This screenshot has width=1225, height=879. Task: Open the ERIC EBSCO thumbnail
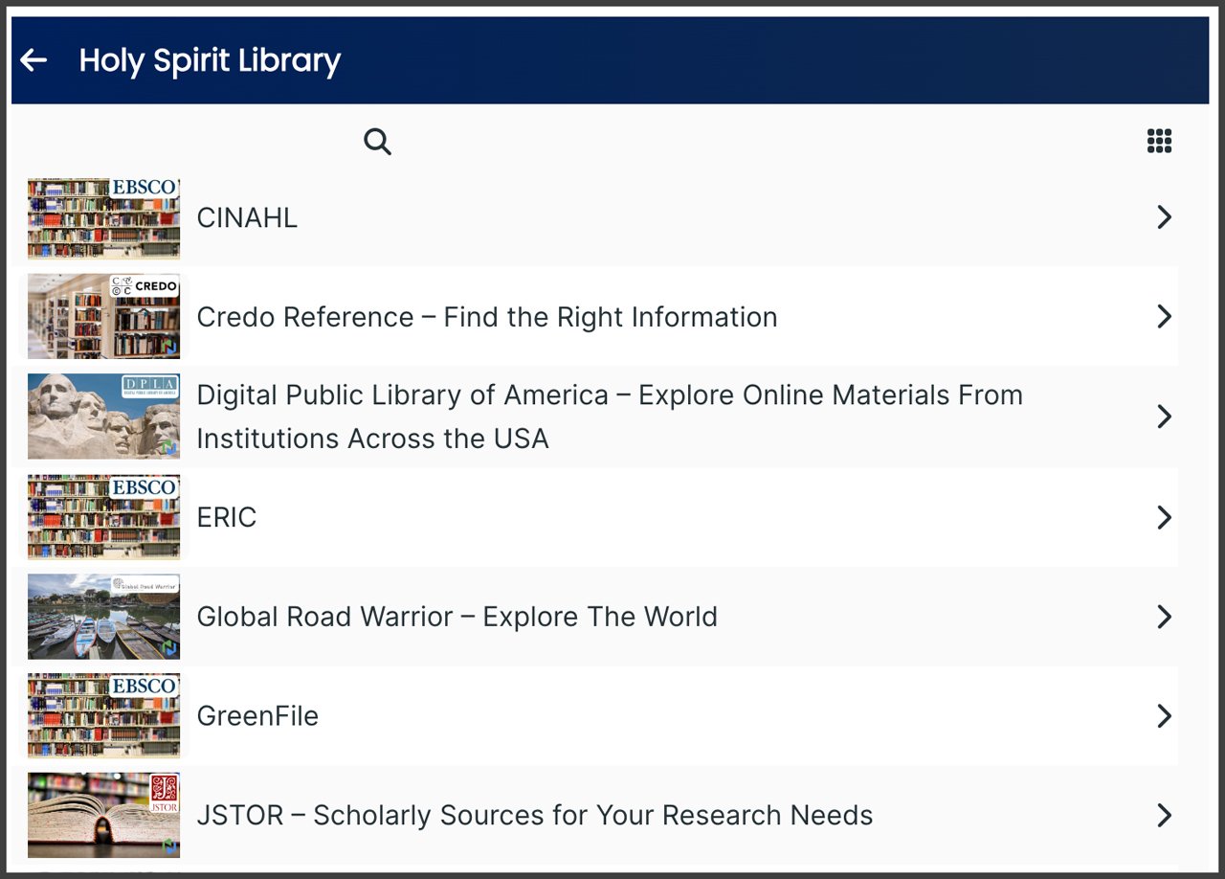click(103, 517)
